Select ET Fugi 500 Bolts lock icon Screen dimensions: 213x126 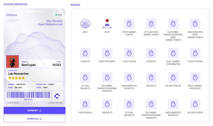coord(129,104)
